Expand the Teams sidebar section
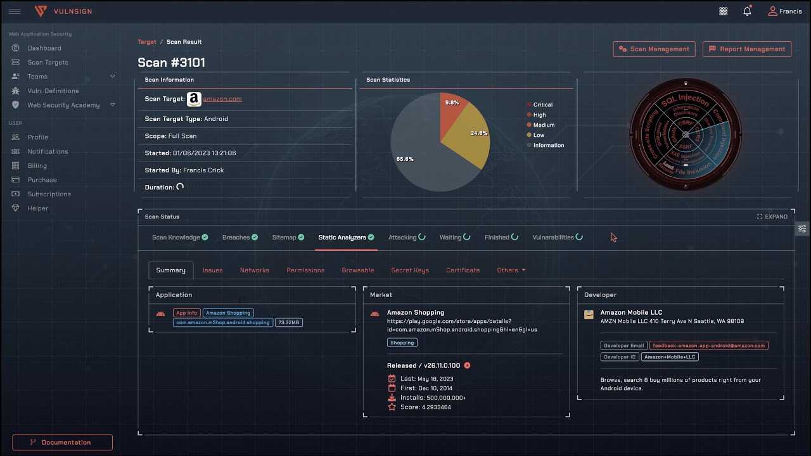This screenshot has width=811, height=456. pos(113,77)
